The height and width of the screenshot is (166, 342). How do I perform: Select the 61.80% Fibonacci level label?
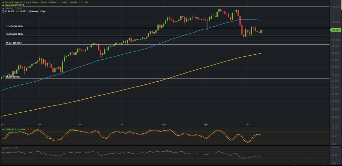14,26
